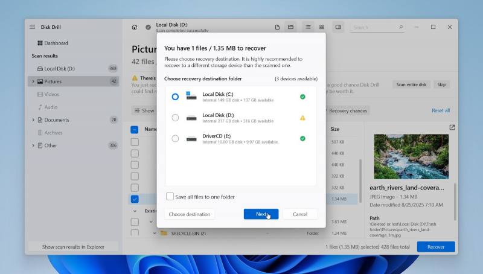Check the $RECYCLE.BIN folder checkbox
The height and width of the screenshot is (274, 483).
tap(135, 233)
